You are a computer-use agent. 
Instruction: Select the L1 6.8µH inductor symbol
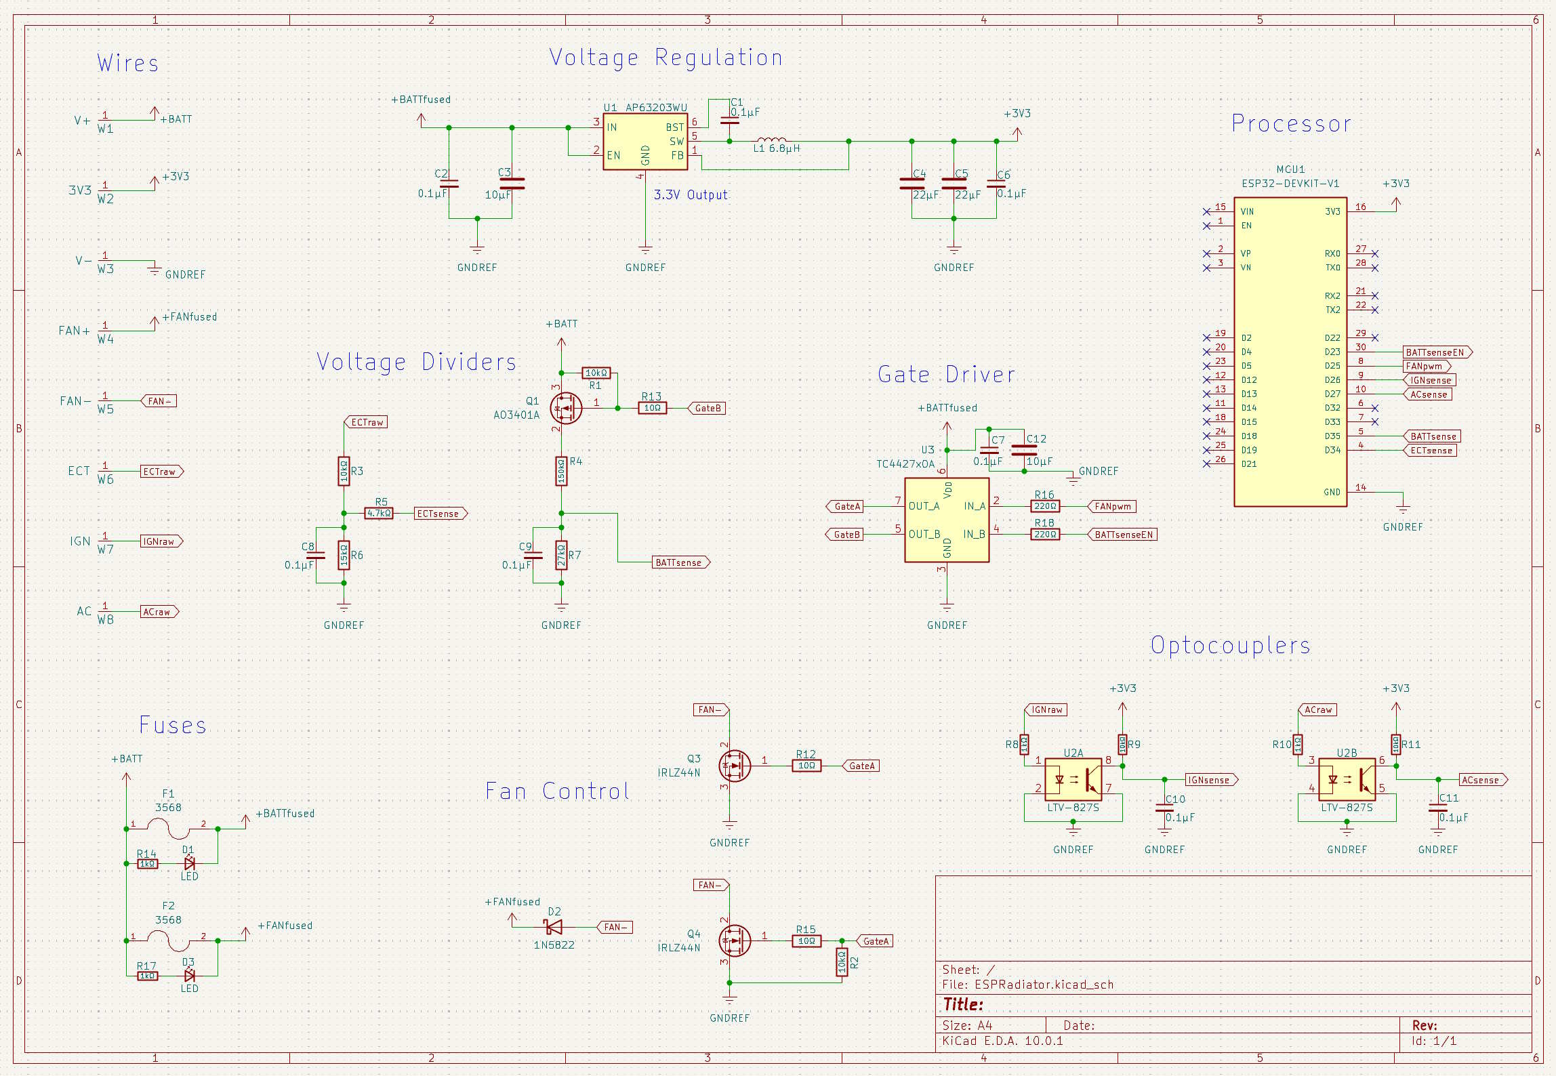coord(771,141)
